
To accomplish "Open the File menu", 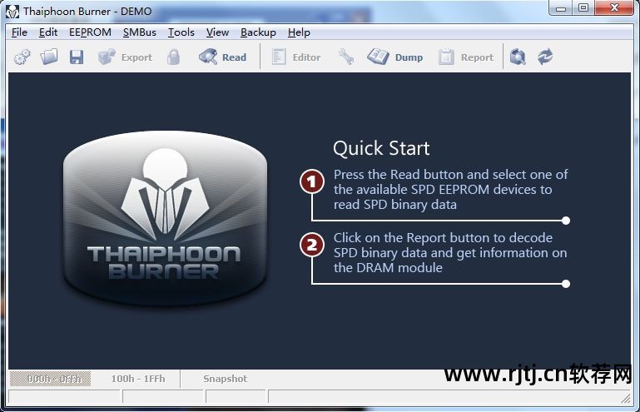I will (x=20, y=32).
